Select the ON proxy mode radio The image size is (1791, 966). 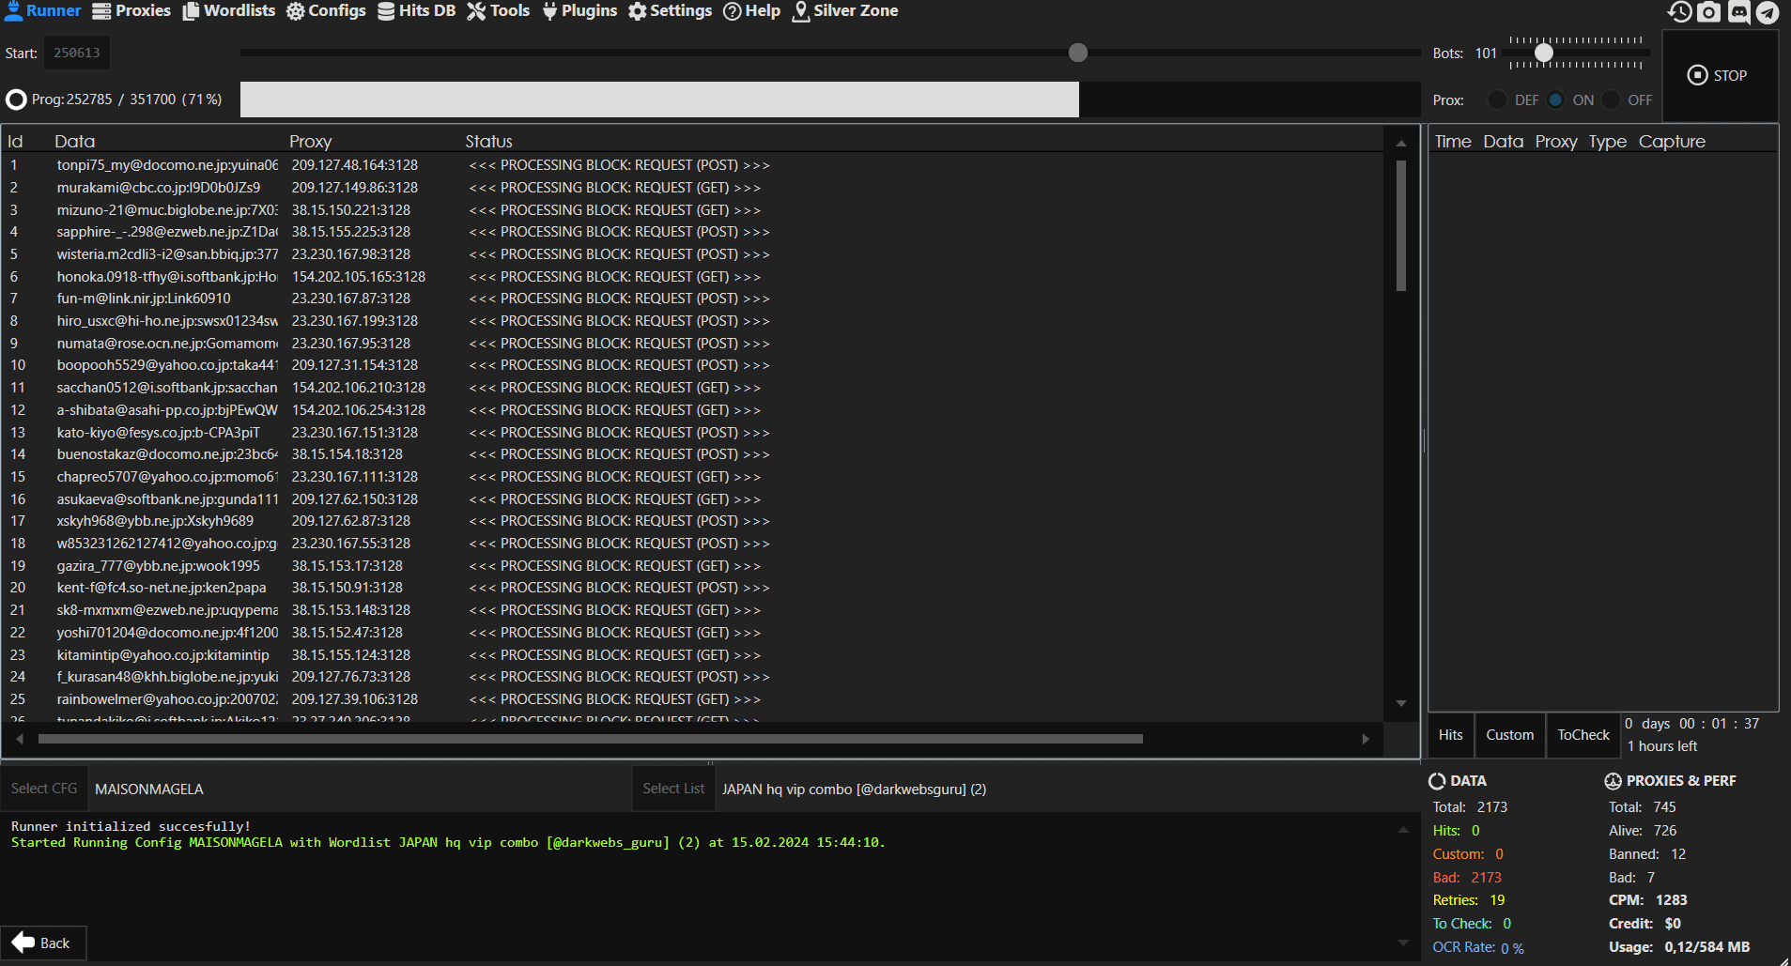click(1555, 100)
